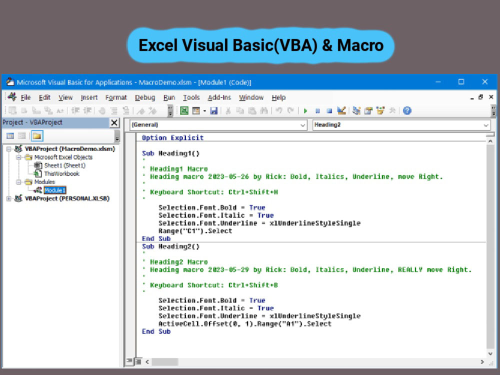500x375 pixels.
Task: Open Edit toolbar options overflow arrow
Action: 170,111
